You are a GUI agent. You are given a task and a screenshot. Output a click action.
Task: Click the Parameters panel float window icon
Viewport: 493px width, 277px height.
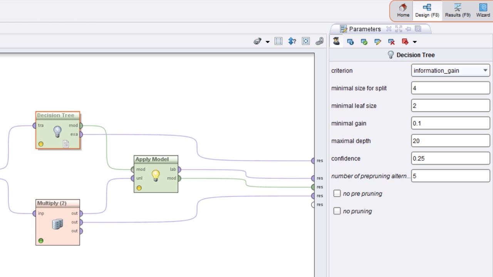click(418, 29)
